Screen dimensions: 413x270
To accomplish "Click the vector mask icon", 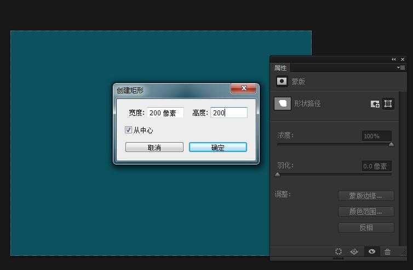I will [388, 103].
